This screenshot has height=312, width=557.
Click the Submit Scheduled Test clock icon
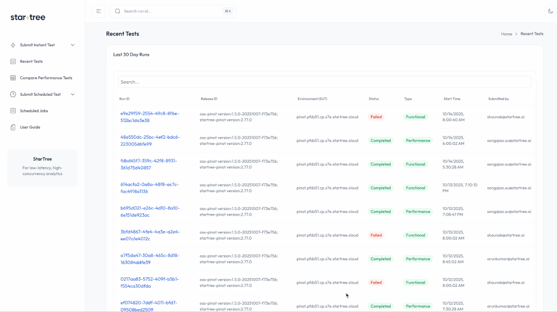tap(13, 94)
